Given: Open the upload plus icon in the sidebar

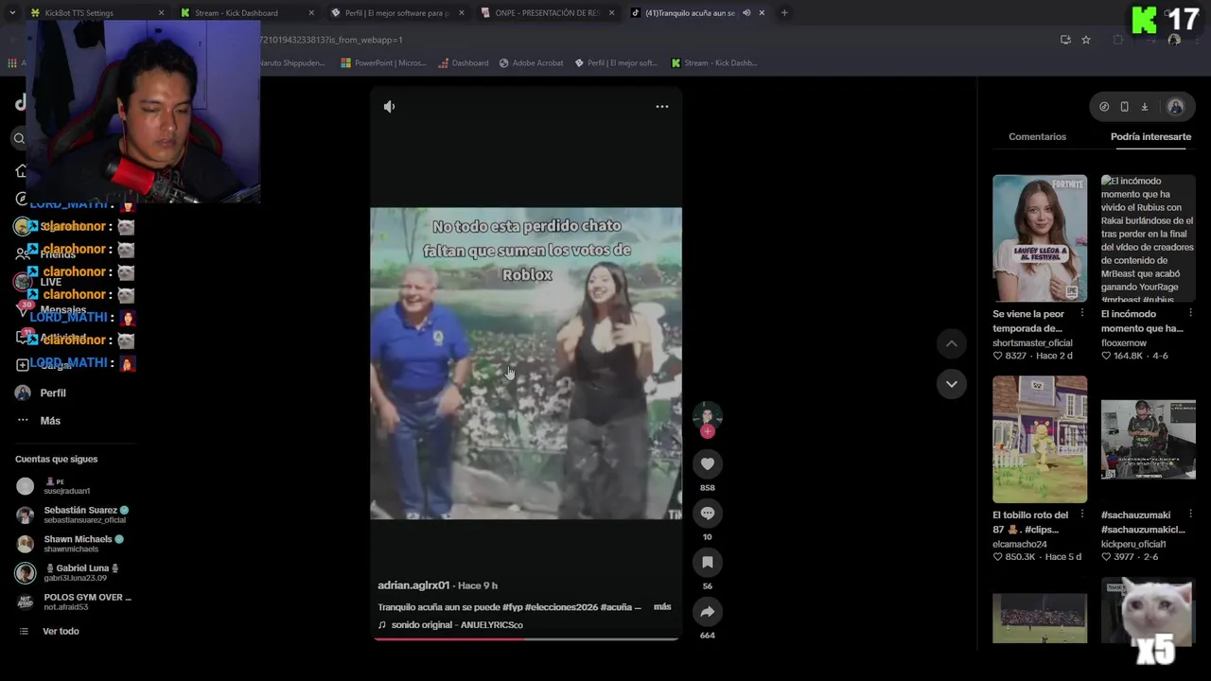Looking at the screenshot, I should tap(23, 364).
